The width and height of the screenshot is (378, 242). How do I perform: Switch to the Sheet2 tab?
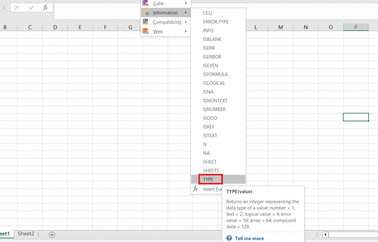(26, 233)
